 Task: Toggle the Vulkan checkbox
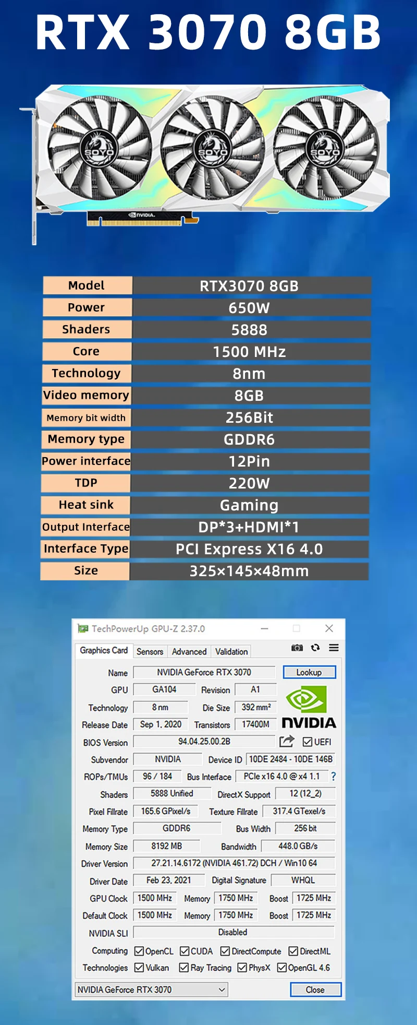click(x=139, y=968)
